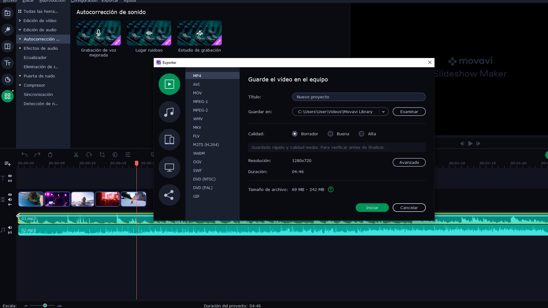This screenshot has height=308, width=548.
Task: Select GIF format tab
Action: tap(212, 196)
